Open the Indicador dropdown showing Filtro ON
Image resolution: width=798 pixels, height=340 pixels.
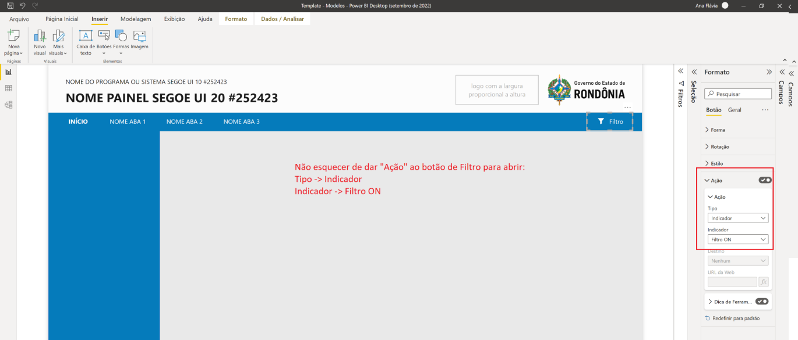point(738,239)
